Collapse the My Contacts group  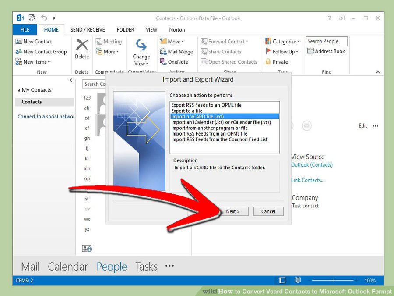tap(19, 90)
